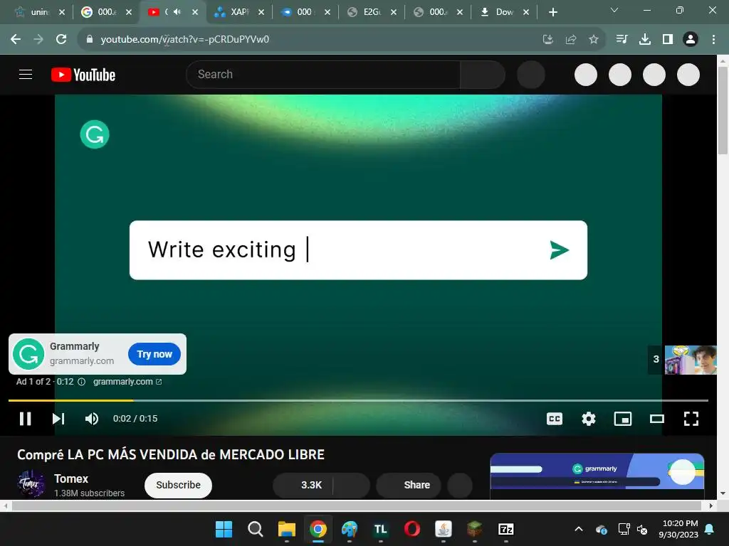Install app icon in address bar
729x546 pixels.
[548, 40]
